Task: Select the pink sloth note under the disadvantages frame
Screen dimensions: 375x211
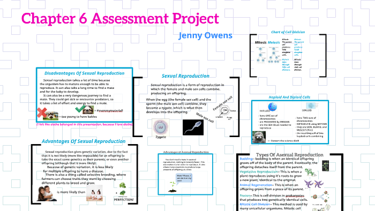Action: pyautogui.click(x=85, y=124)
